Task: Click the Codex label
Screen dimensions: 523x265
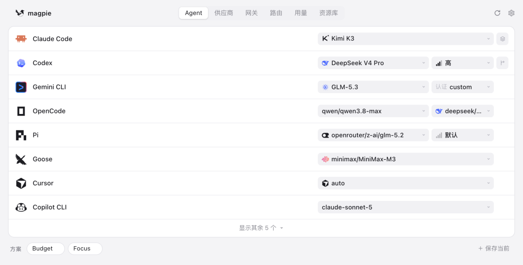Action: pos(42,63)
